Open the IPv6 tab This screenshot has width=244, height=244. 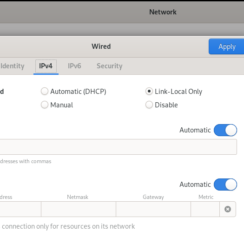pyautogui.click(x=74, y=66)
